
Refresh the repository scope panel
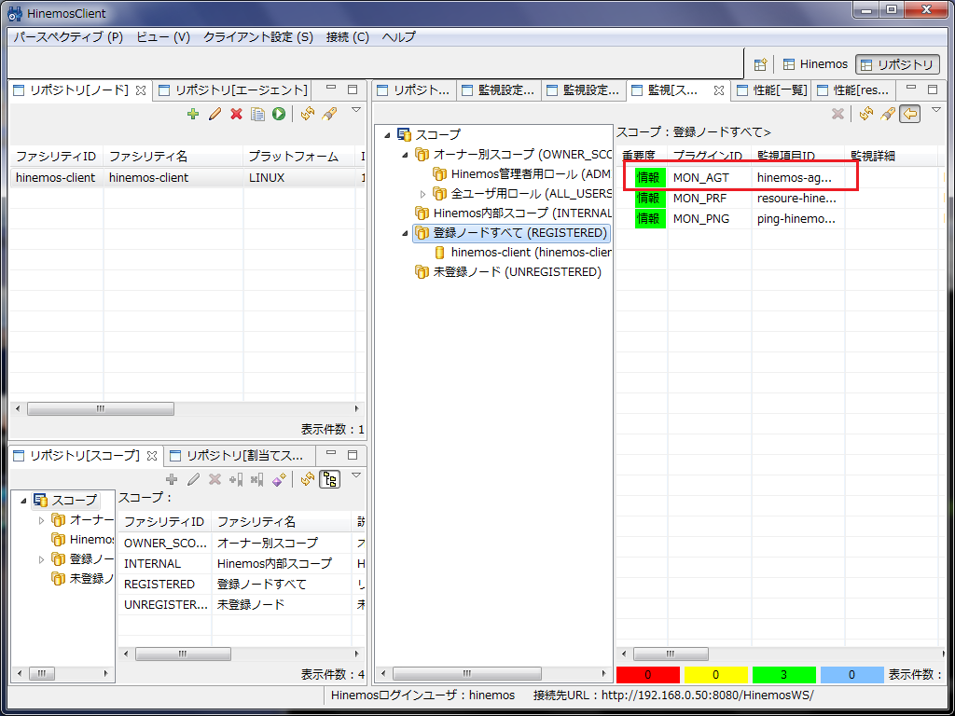click(308, 479)
